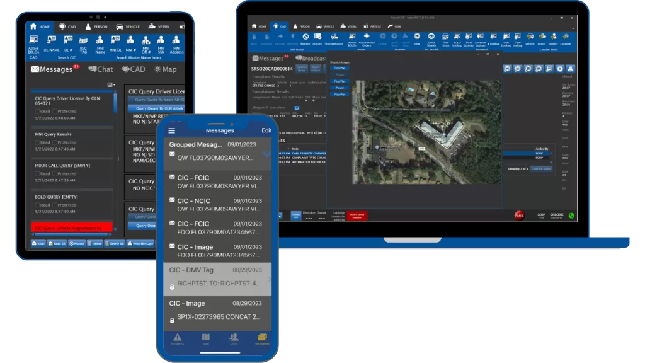
Task: Click Transportation icon in laptop toolbar
Action: pos(335,39)
